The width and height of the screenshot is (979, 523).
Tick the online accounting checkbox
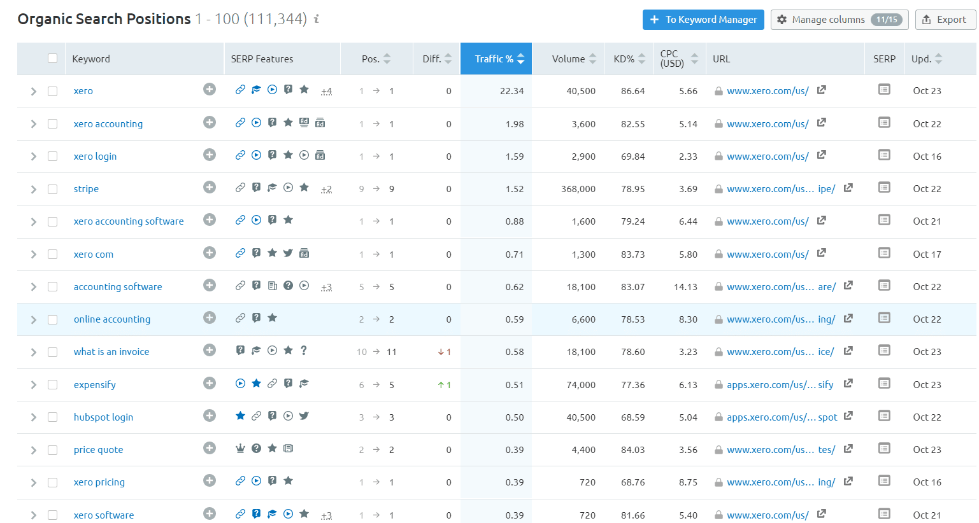(x=52, y=319)
